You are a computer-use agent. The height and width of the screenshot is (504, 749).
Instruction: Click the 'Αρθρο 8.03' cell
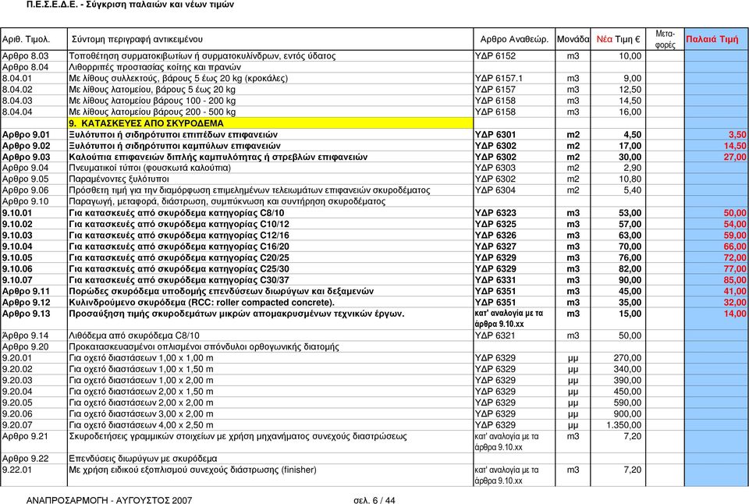coord(25,56)
